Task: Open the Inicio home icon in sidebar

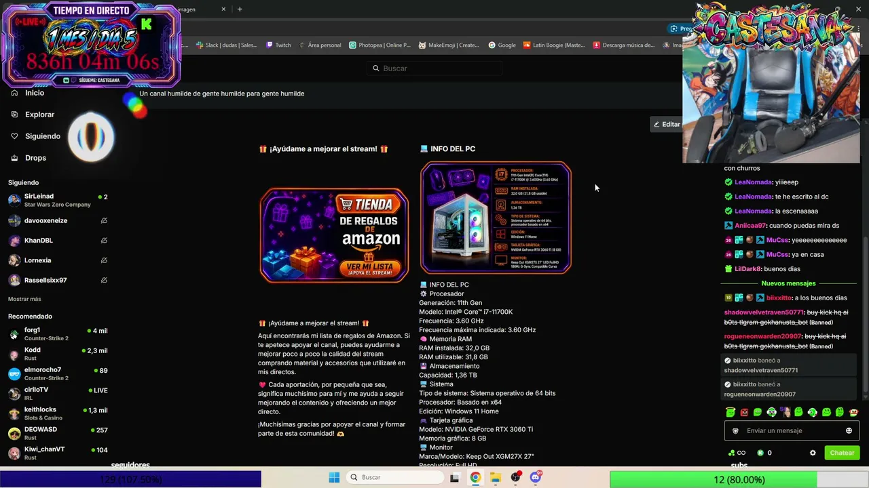Action: (x=14, y=93)
